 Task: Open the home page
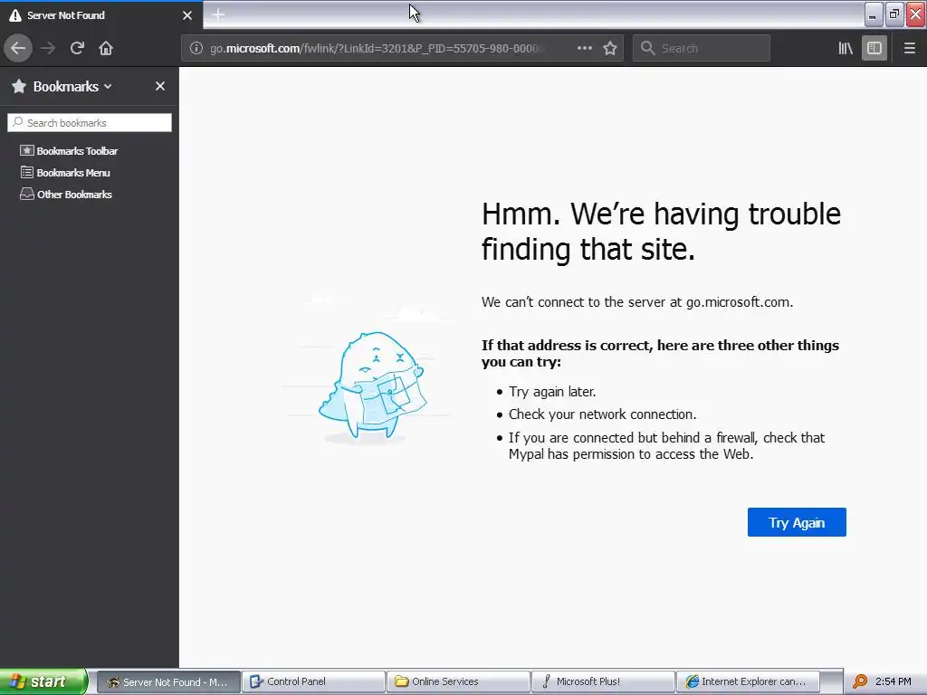(106, 48)
